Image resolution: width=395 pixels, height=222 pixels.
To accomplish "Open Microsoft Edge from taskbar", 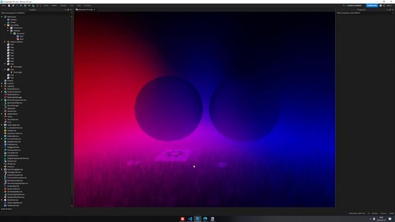I will pyautogui.click(x=205, y=219).
